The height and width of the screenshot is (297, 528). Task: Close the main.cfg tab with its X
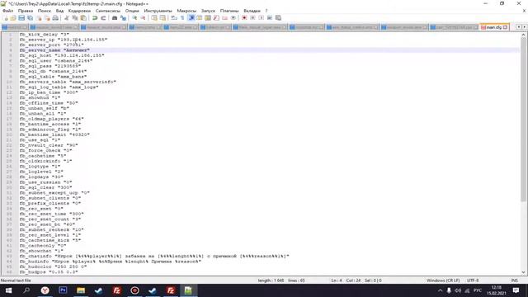pos(505,27)
